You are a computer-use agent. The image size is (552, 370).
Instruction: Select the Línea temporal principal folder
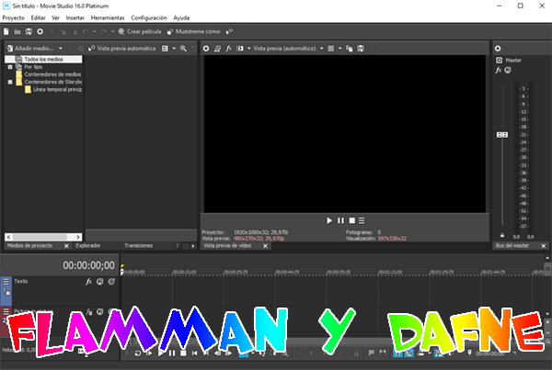tap(53, 90)
